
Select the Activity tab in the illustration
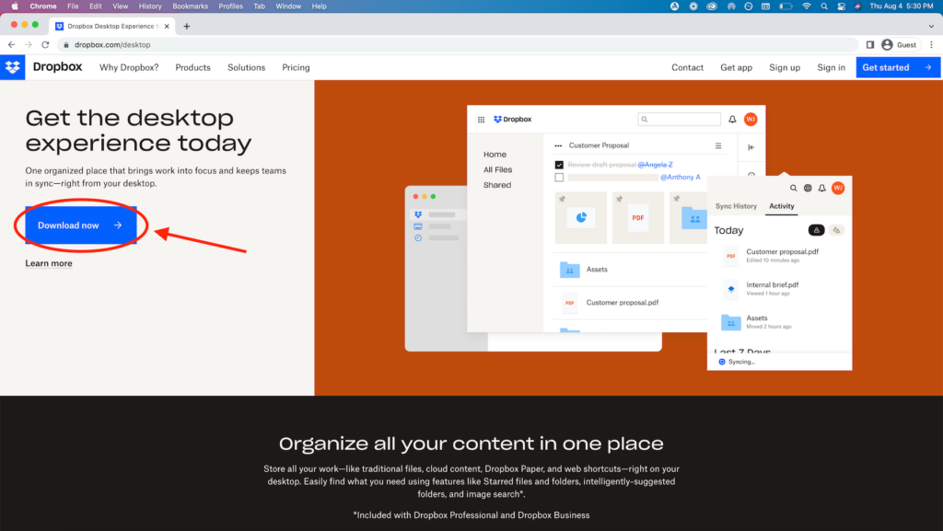pyautogui.click(x=781, y=206)
